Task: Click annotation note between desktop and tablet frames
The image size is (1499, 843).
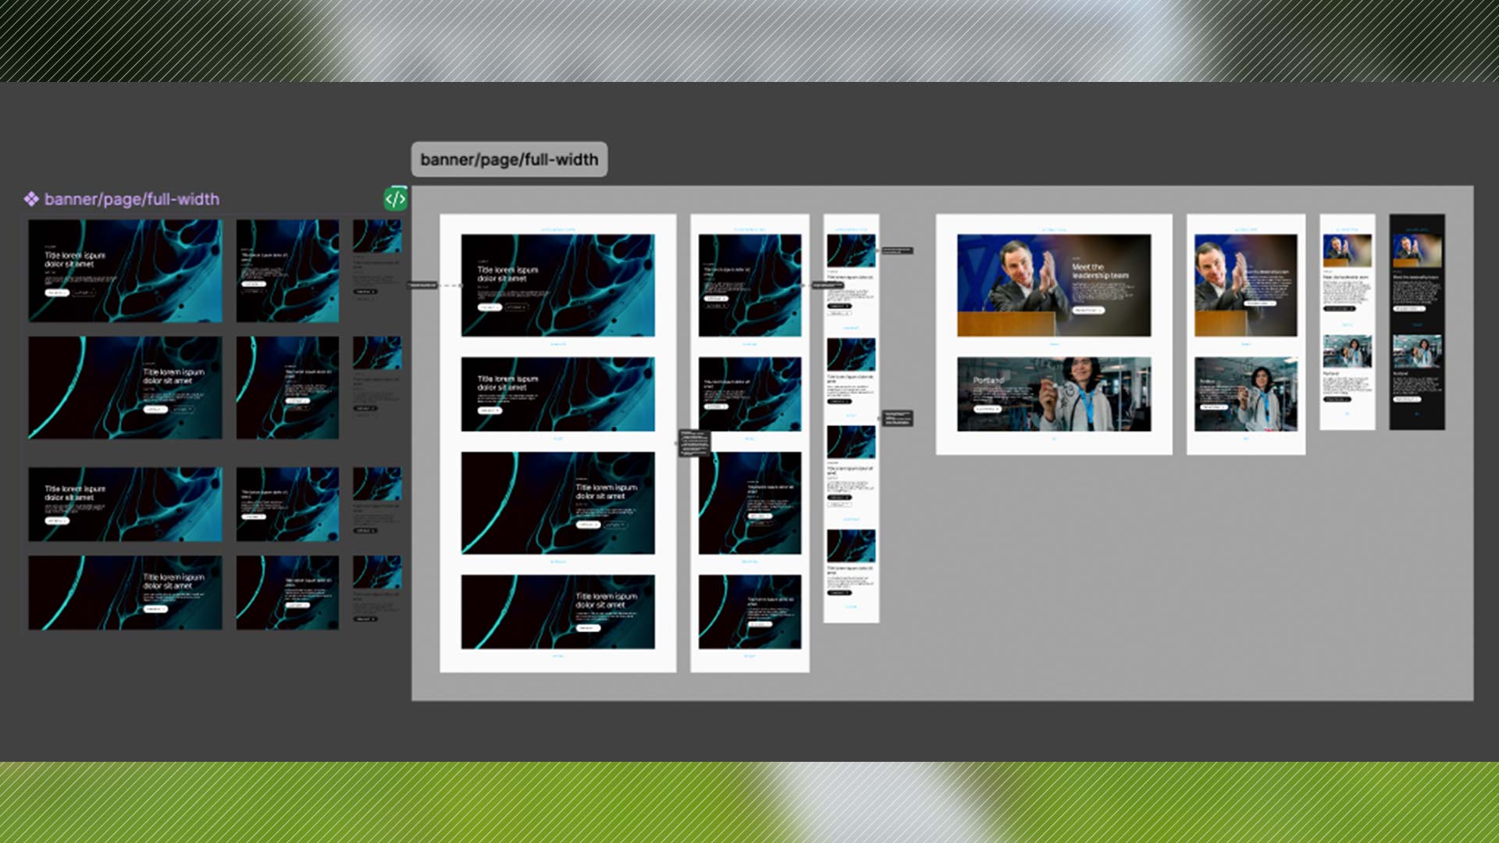Action: click(694, 443)
